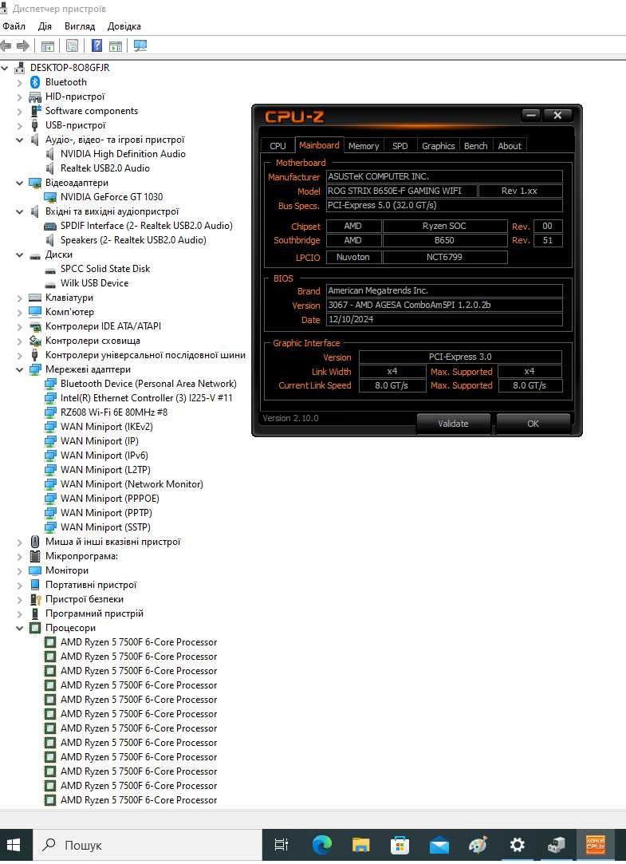Click the motherboard Model field in CPU-Z

(402, 191)
